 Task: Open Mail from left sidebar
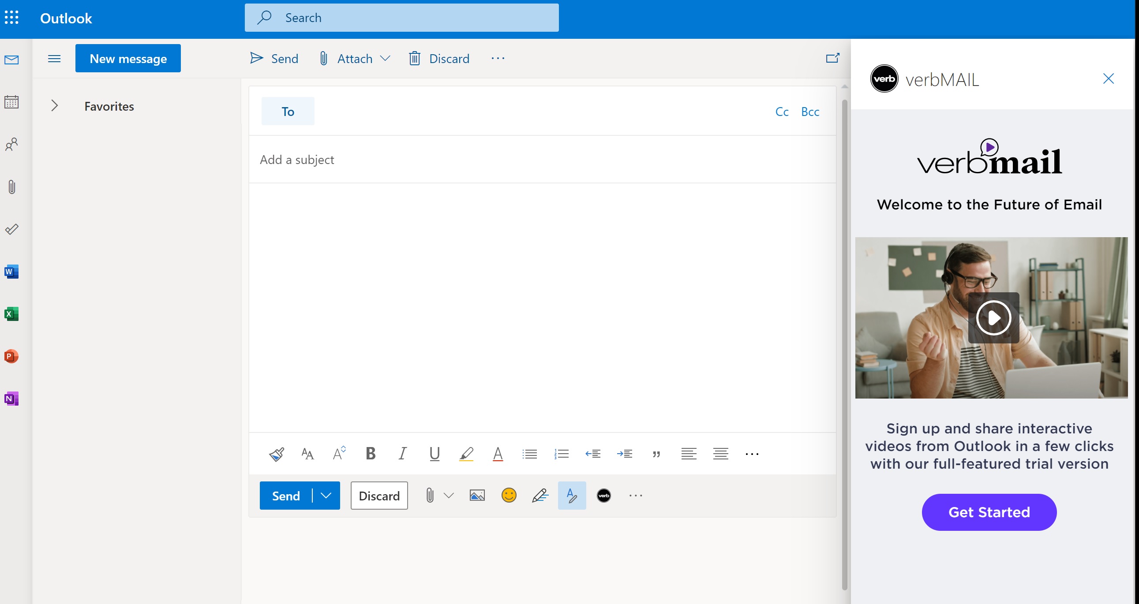pyautogui.click(x=11, y=60)
